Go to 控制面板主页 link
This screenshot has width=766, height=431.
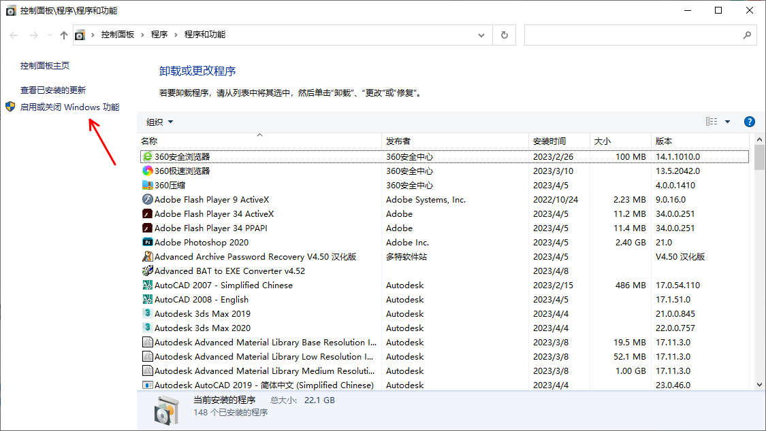pos(45,66)
